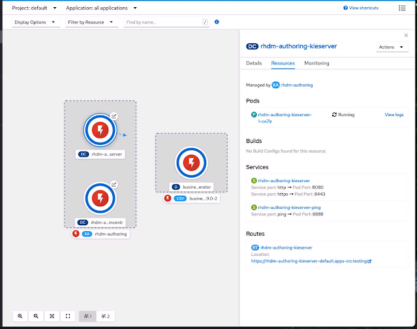417x329 pixels.
Task: Select the rhdm-a...mcentr deployment config node
Action: 100,198
